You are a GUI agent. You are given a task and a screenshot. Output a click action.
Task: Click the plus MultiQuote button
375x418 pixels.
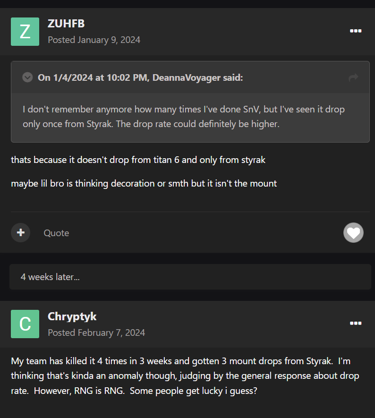(21, 232)
